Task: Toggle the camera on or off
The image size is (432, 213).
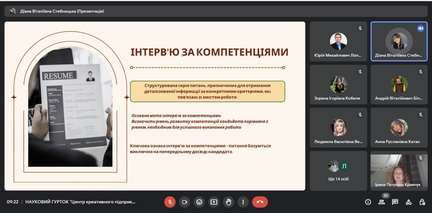Action: point(185,202)
